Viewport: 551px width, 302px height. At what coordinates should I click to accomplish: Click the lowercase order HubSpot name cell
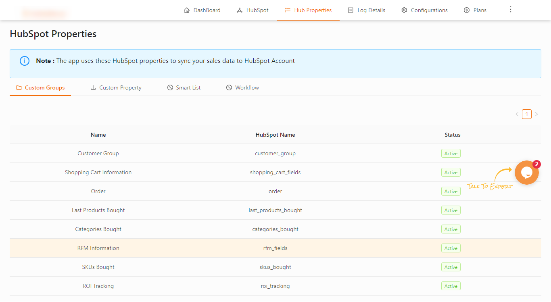pos(275,191)
